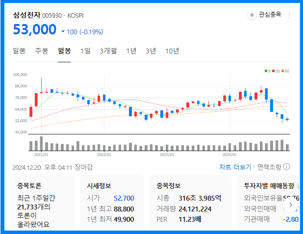This screenshot has height=234, width=303.
Task: Click the KOSPI market label
Action: click(x=76, y=16)
